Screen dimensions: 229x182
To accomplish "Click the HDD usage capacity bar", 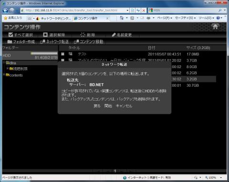I will tap(44, 53).
